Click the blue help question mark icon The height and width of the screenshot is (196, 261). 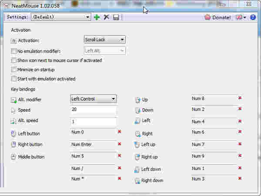[253, 17]
